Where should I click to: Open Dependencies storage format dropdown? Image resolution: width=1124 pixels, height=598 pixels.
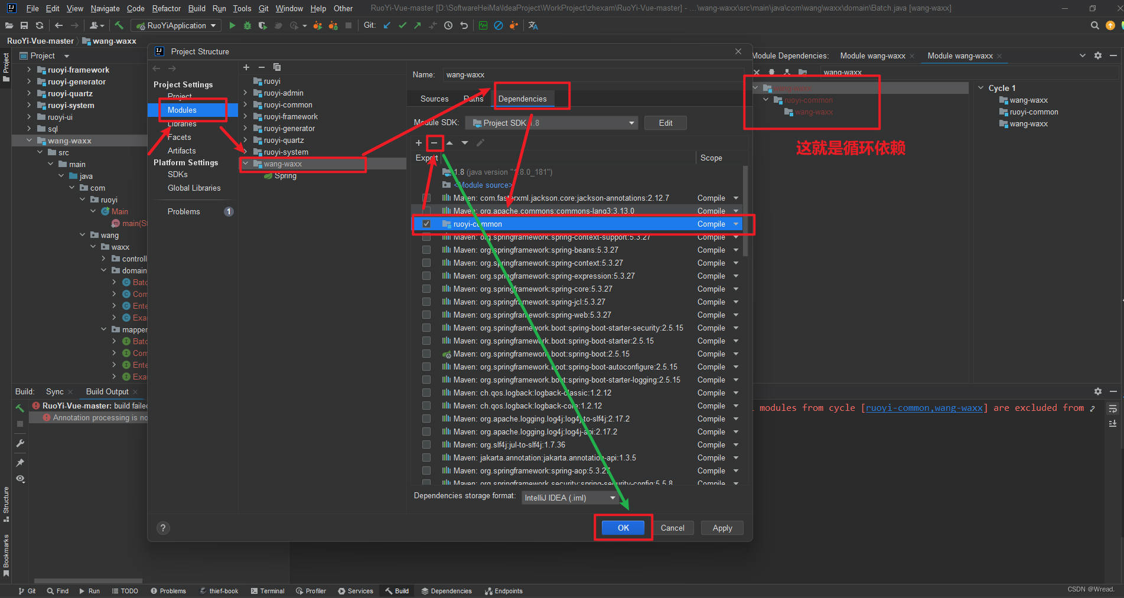570,498
